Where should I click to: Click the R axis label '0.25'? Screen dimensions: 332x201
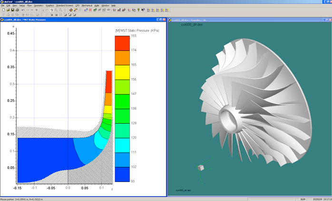pyautogui.click(x=11, y=100)
